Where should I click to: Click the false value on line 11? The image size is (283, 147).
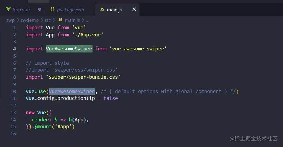[x=111, y=98]
